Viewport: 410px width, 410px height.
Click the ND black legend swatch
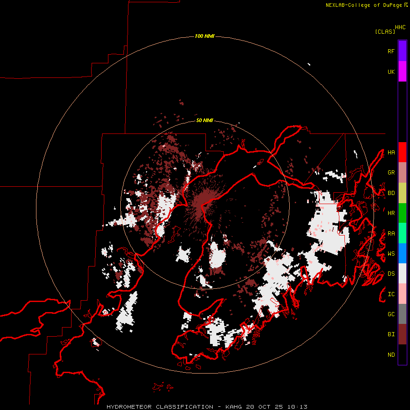[x=402, y=354]
